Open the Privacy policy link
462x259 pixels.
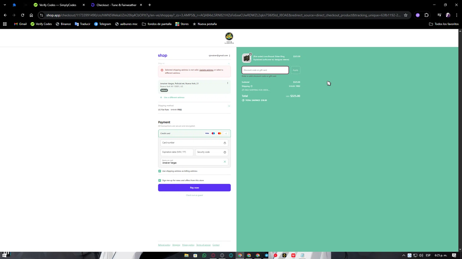(x=188, y=245)
